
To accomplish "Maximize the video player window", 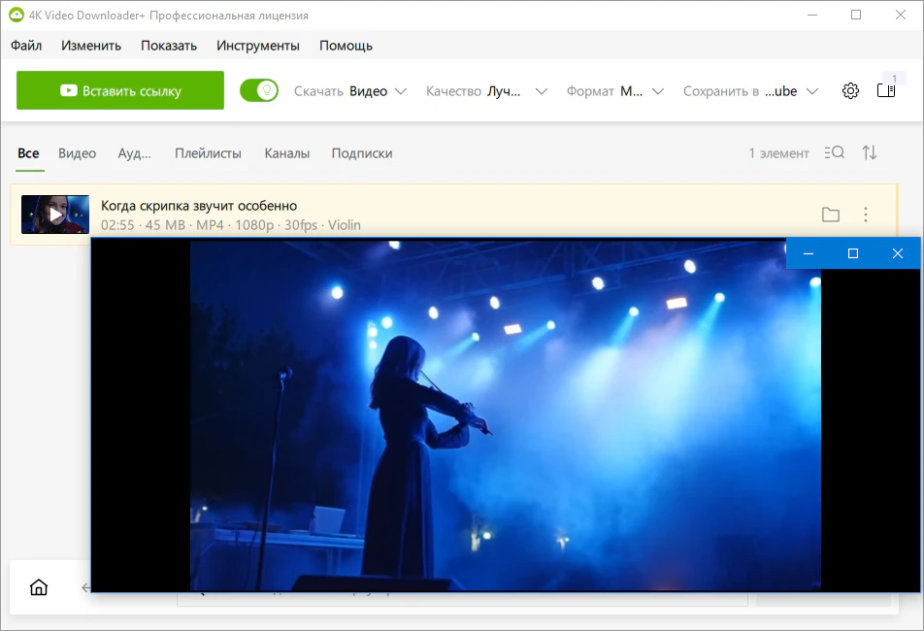I will click(853, 253).
